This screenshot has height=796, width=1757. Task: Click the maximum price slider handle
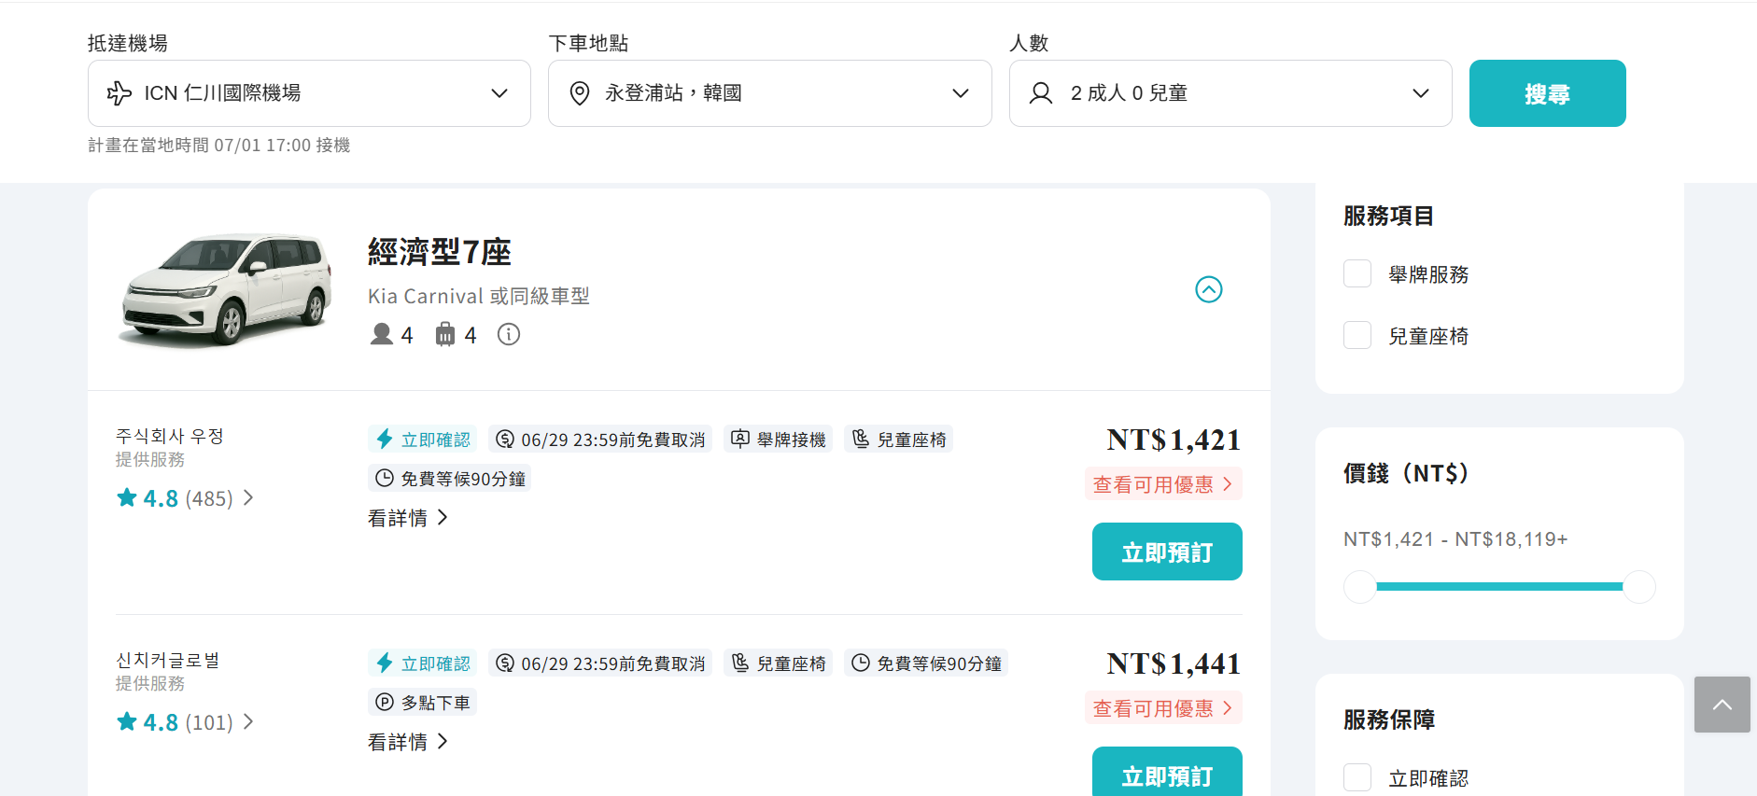tap(1639, 587)
